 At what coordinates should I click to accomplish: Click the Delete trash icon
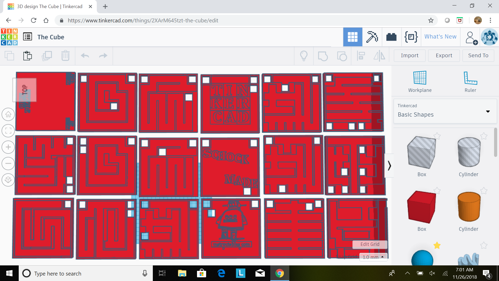(65, 56)
